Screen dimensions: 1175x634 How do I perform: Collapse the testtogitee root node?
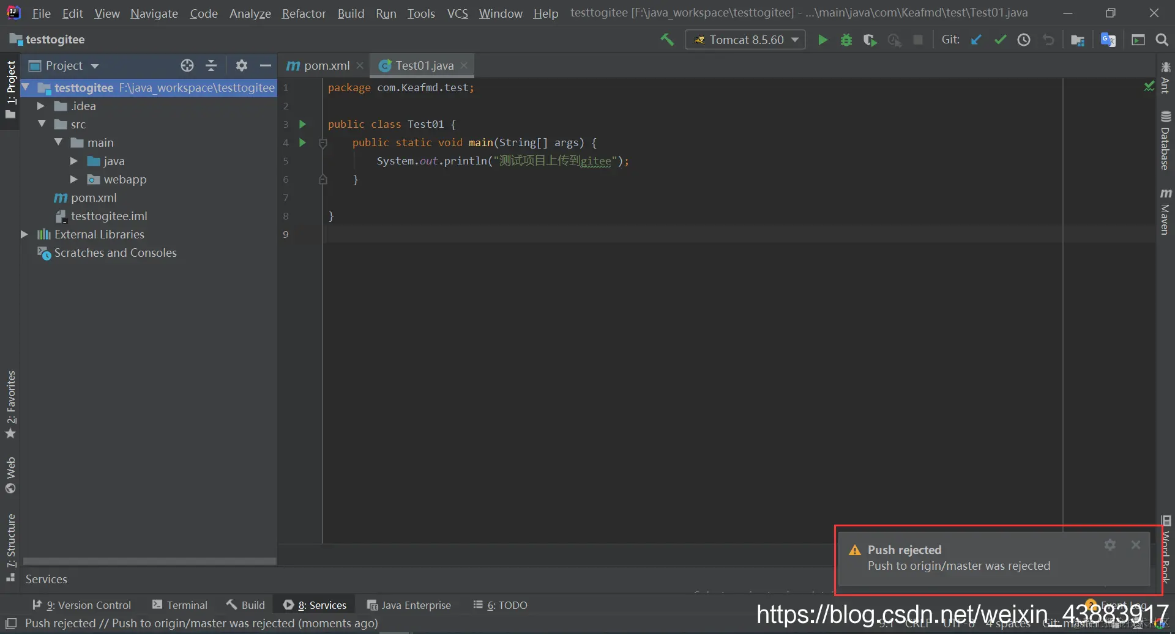[25, 87]
